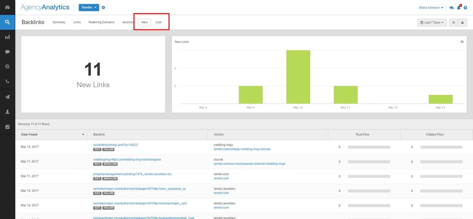Viewport: 473px width, 219px height.
Task: Open the social speech bubble sidebar icon
Action: pos(8,52)
